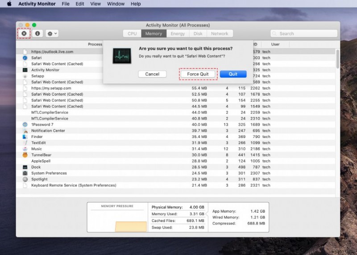
Task: Click the Music app icon
Action: pos(25,149)
